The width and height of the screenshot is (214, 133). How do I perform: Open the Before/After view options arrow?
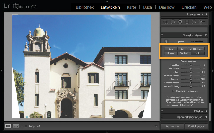point(21,126)
